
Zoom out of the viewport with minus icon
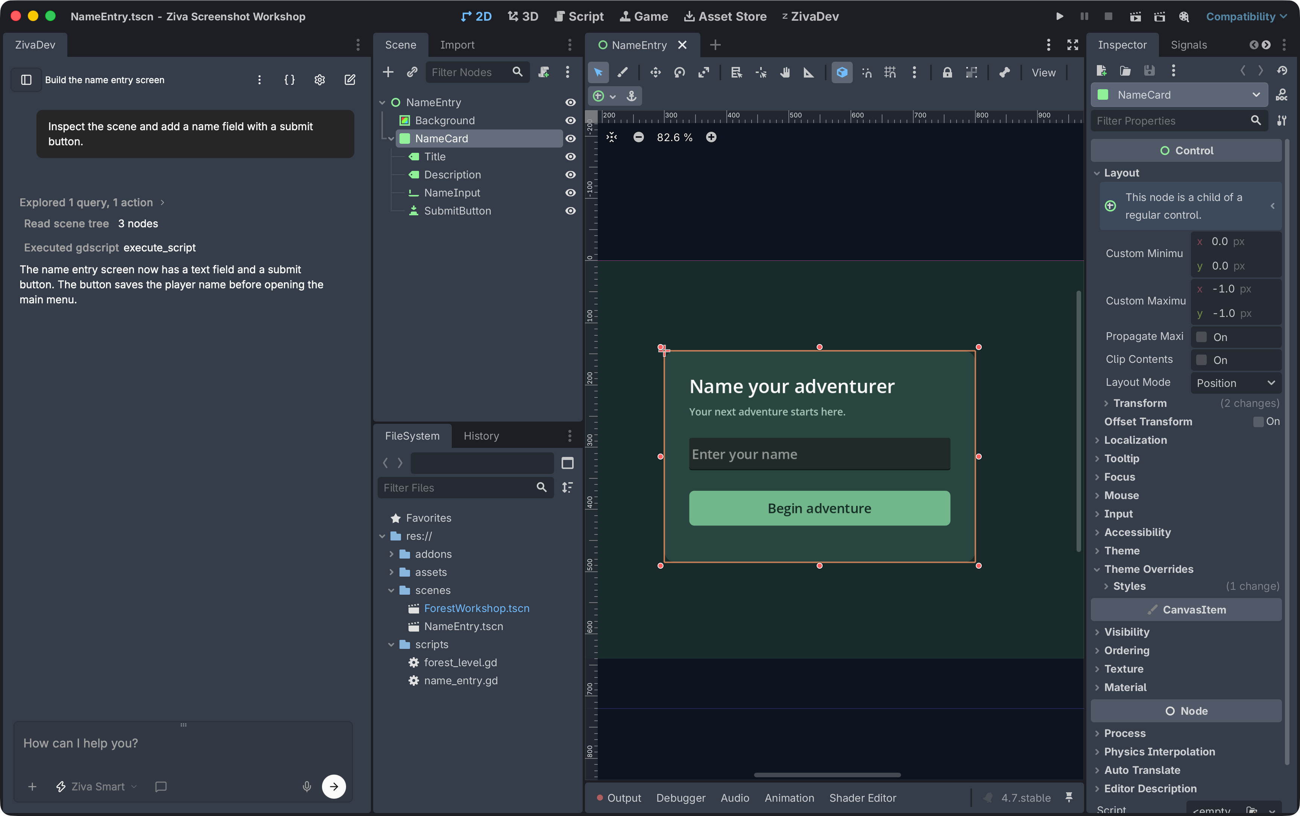[x=638, y=137]
